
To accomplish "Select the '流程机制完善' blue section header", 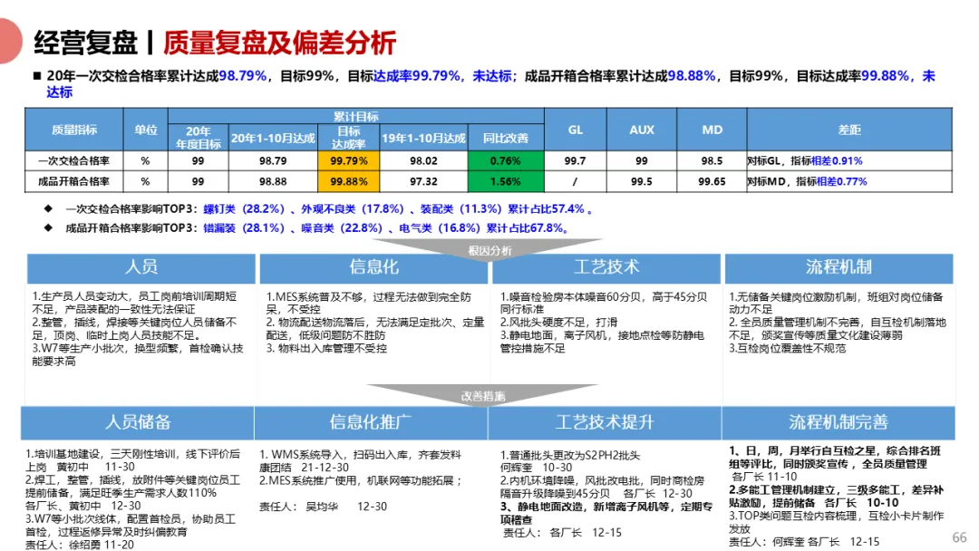I will click(838, 422).
